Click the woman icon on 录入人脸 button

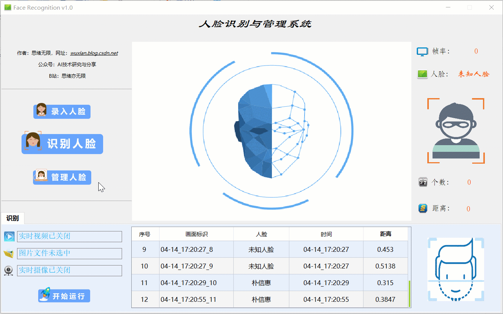point(41,110)
